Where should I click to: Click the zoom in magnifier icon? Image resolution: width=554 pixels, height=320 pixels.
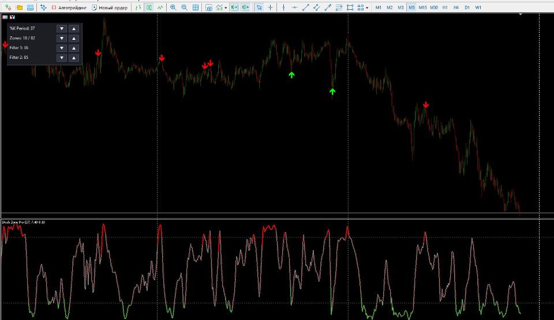pyautogui.click(x=173, y=8)
